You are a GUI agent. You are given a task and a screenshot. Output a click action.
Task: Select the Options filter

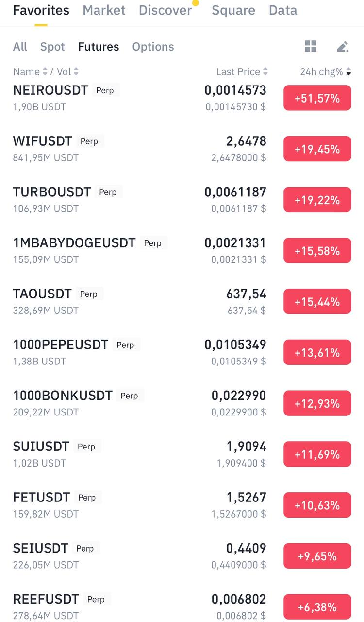pos(153,47)
